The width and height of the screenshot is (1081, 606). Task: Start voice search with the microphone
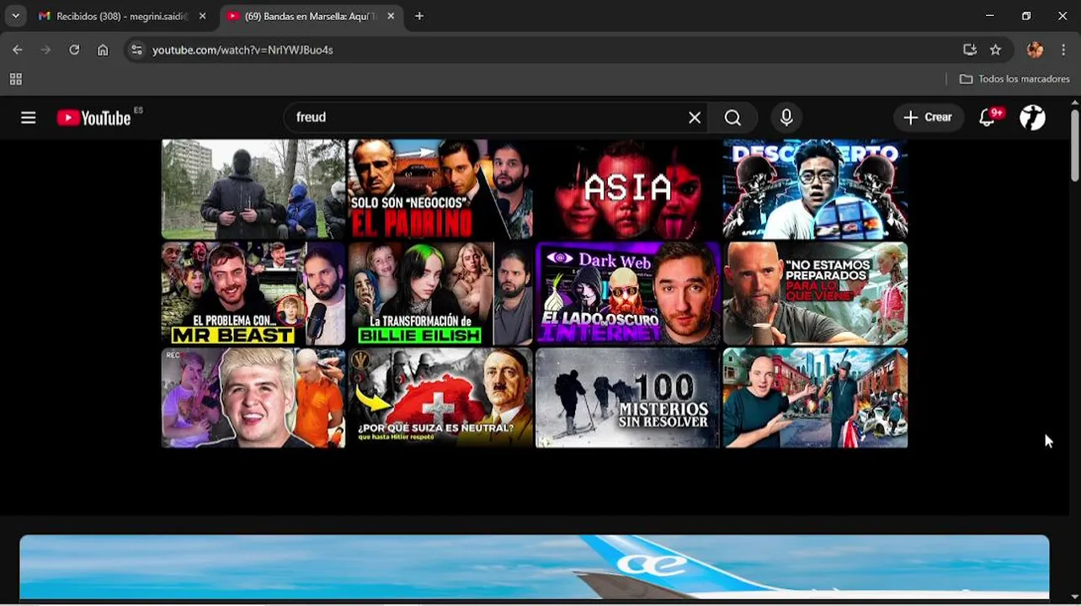(786, 118)
